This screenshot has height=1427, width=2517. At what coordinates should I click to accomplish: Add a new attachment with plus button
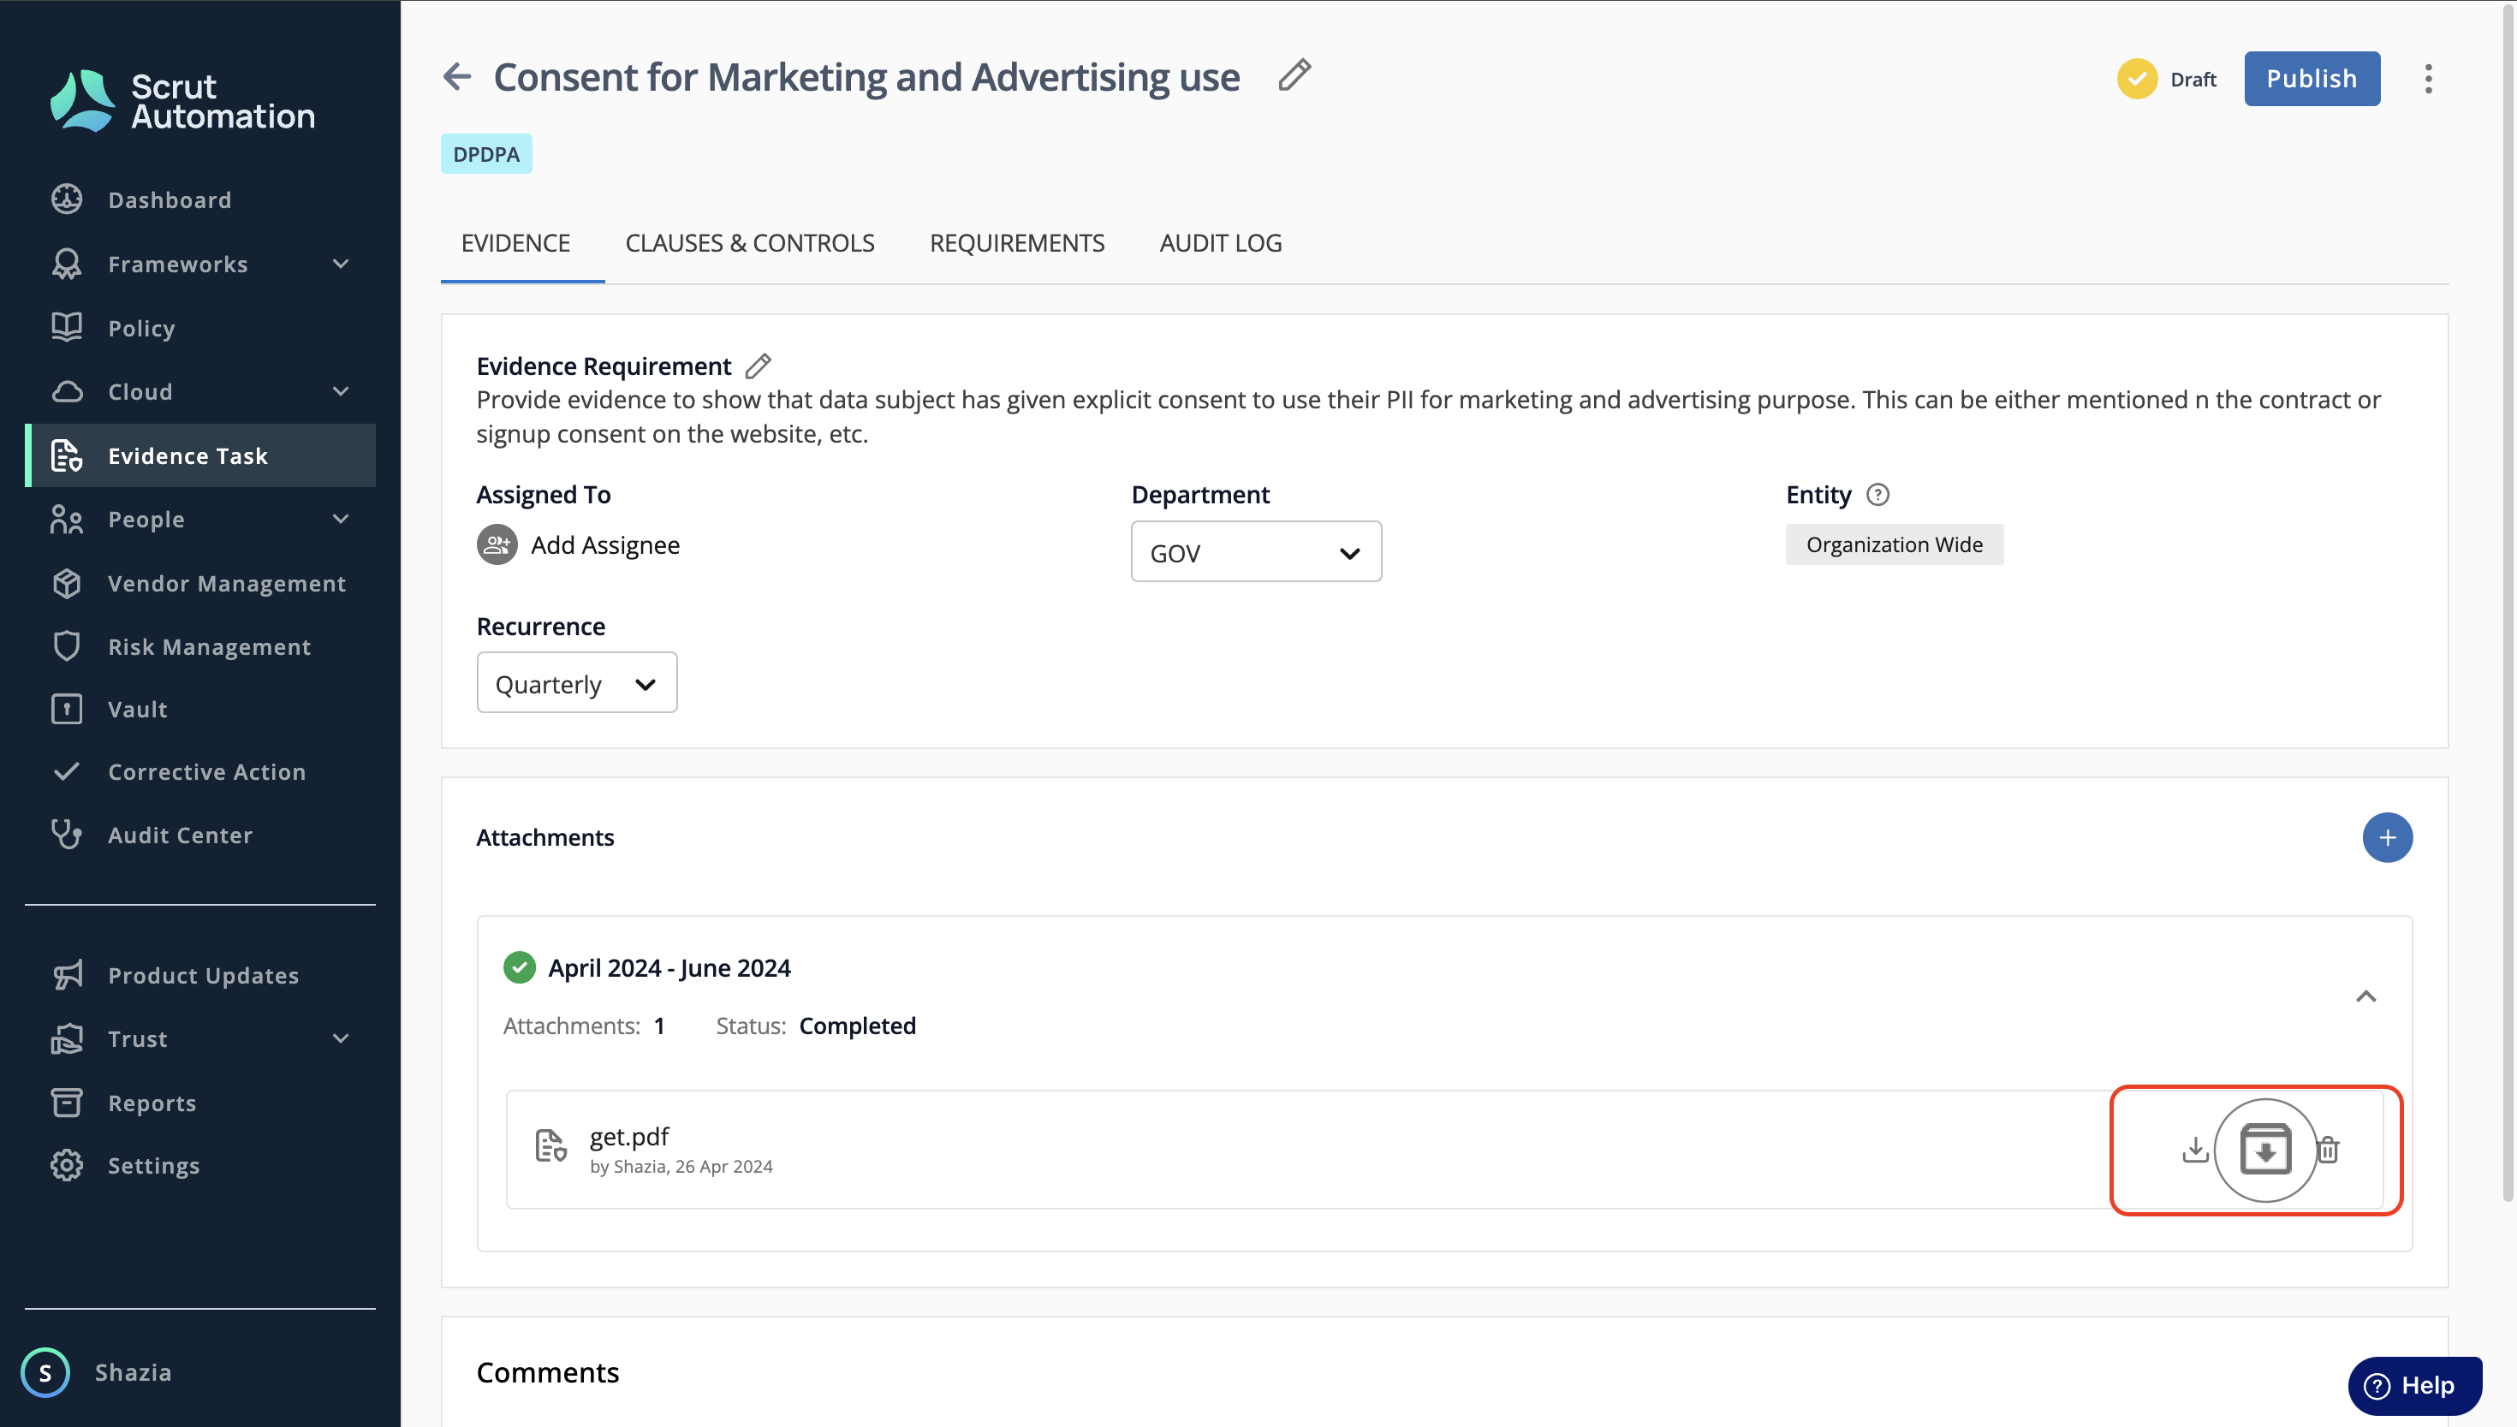coord(2387,837)
